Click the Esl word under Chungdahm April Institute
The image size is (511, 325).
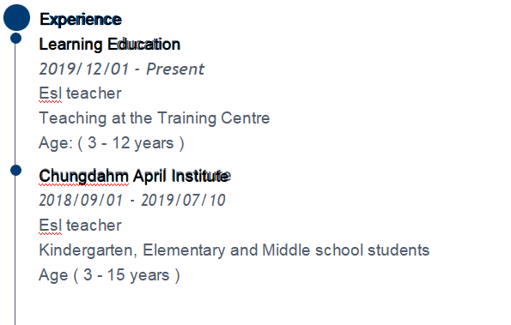[x=50, y=226]
